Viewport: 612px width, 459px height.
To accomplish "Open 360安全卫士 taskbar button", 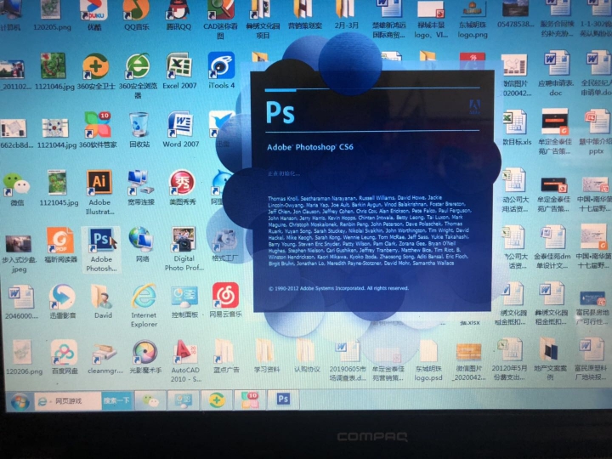I will pyautogui.click(x=217, y=399).
